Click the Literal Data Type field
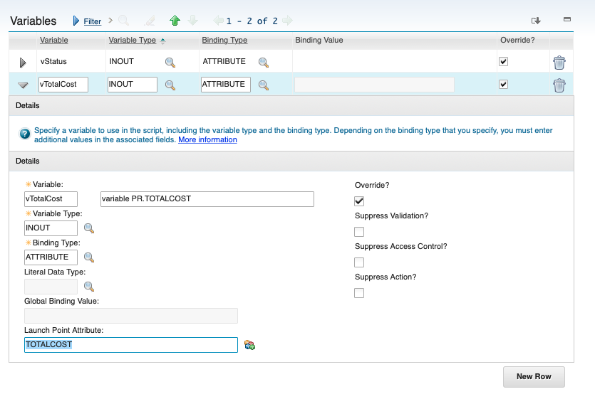Image resolution: width=595 pixels, height=399 pixels. [51, 287]
